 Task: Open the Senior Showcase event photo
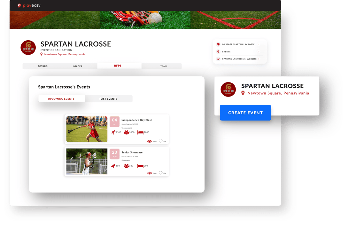(87, 161)
